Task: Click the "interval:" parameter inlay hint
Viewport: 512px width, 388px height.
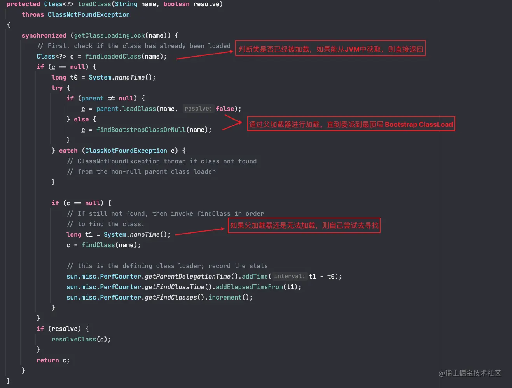Action: pos(289,276)
